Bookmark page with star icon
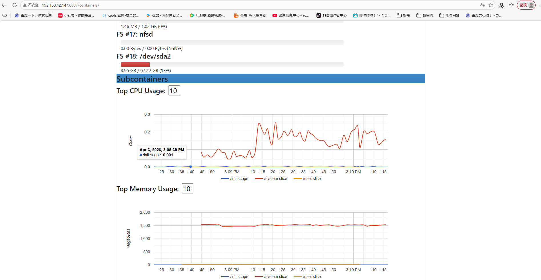Screen dimensions: 541x280 [491, 5]
